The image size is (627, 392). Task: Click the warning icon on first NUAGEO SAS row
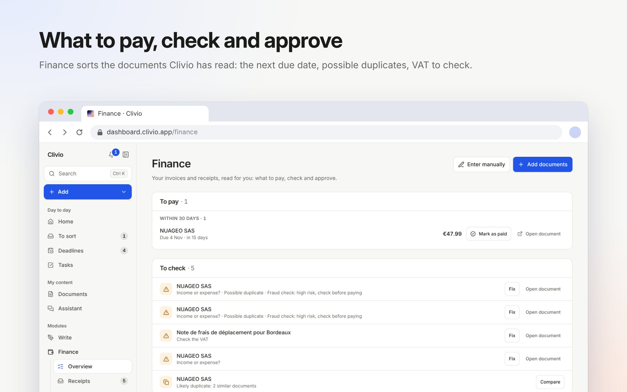pyautogui.click(x=166, y=289)
